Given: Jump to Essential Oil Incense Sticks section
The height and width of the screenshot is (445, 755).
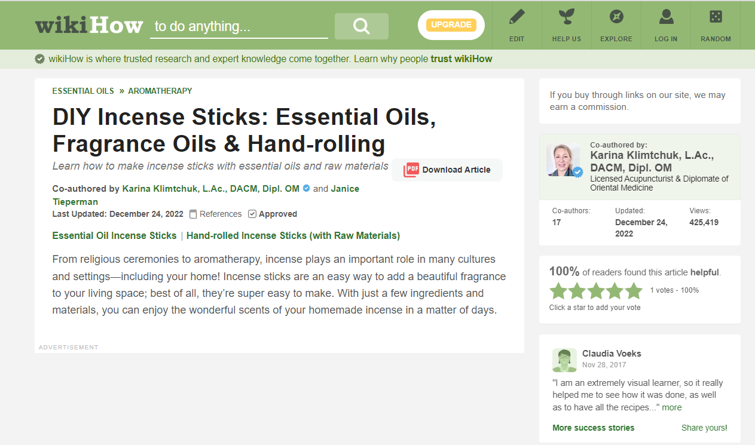Looking at the screenshot, I should (114, 235).
